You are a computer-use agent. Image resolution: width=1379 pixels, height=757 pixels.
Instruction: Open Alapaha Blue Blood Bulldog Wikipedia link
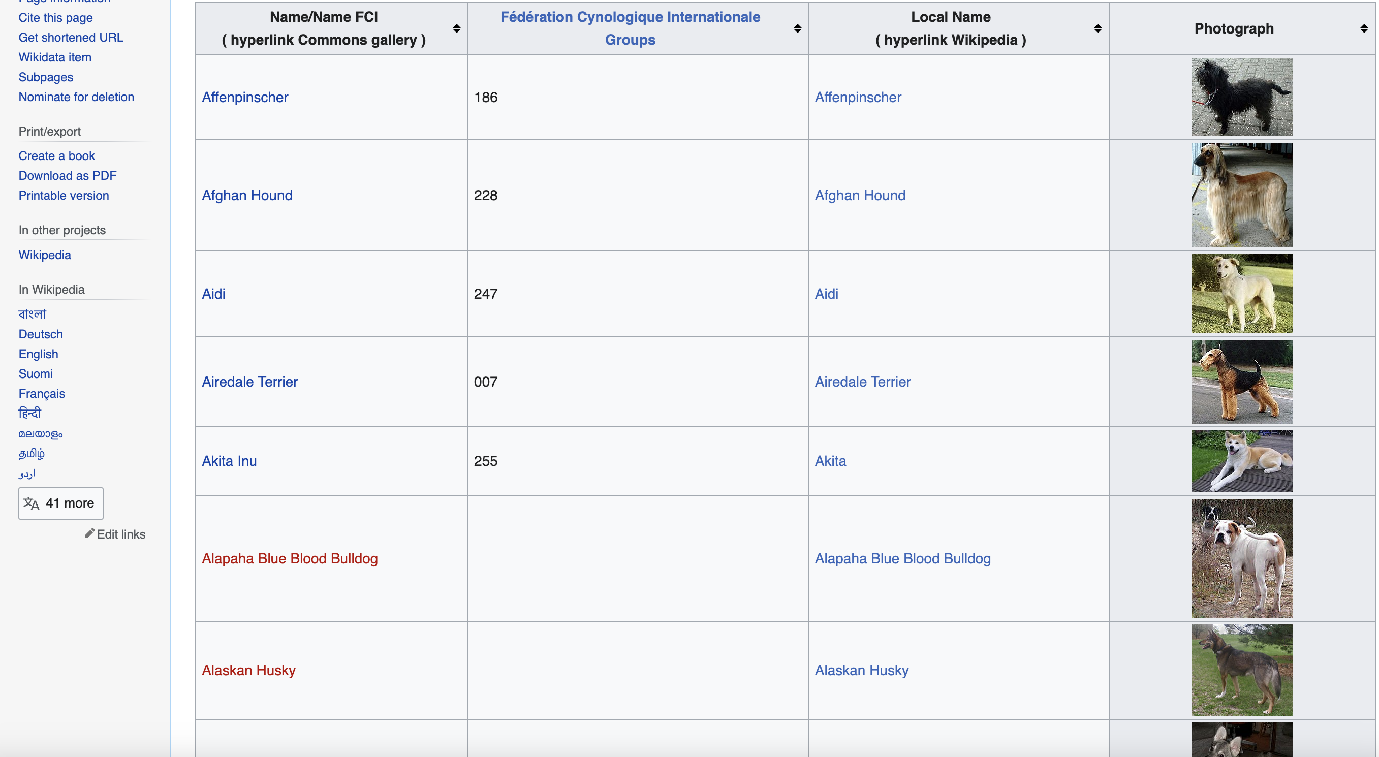point(902,558)
